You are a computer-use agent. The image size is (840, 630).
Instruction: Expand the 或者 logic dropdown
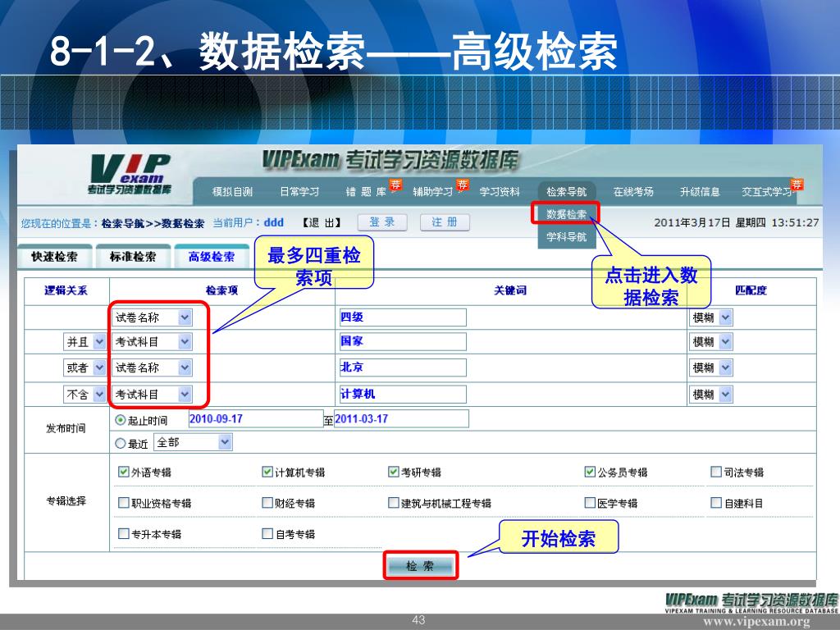[99, 367]
